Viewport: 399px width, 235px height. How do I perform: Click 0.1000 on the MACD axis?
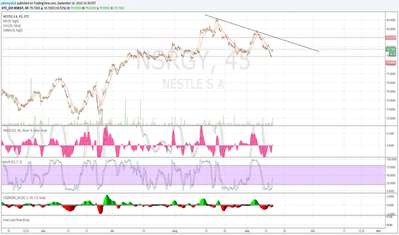pyautogui.click(x=390, y=134)
